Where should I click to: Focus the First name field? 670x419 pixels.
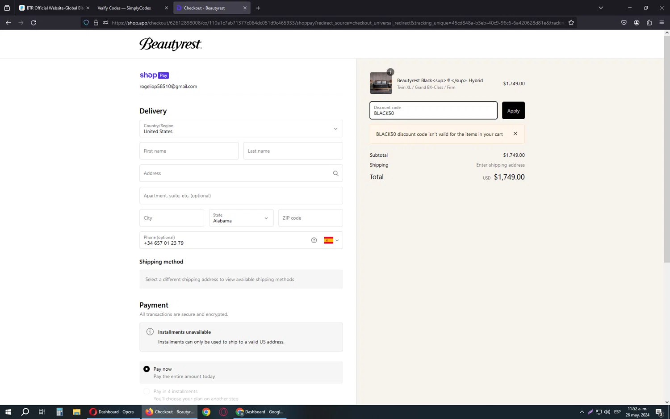[189, 151]
